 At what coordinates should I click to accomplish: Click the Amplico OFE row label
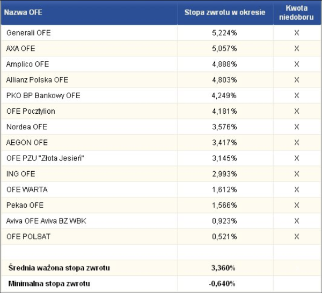27,64
